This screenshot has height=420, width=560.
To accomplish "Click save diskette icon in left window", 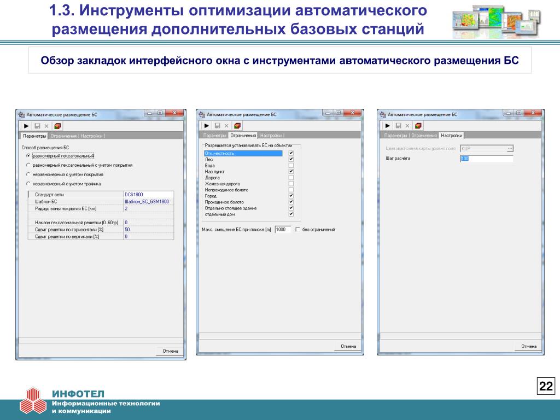I will tap(37, 126).
